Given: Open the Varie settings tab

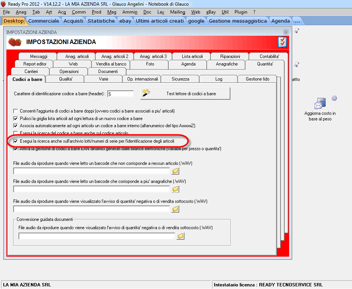Looking at the screenshot, I should (x=103, y=79).
